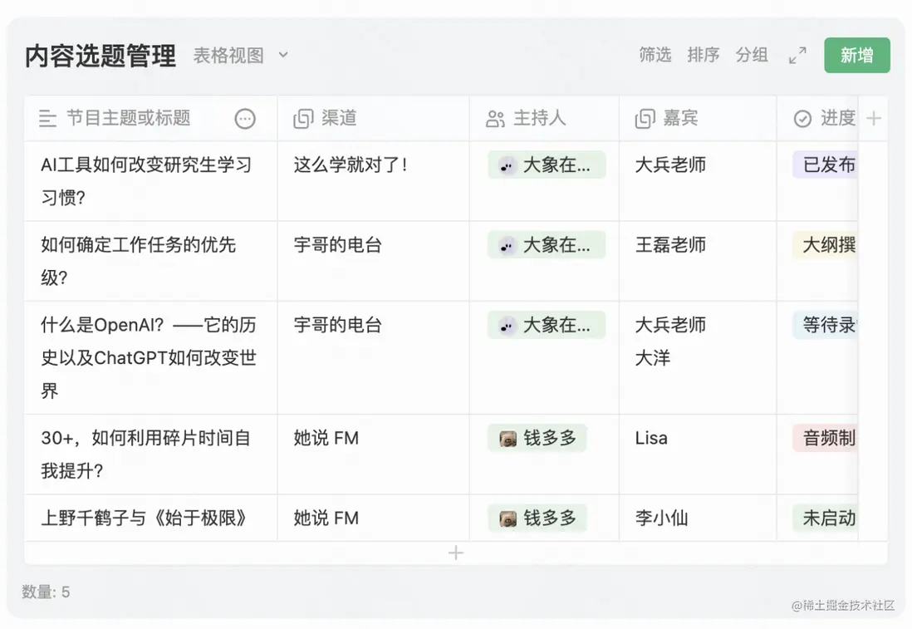Image resolution: width=912 pixels, height=629 pixels.
Task: Click the guest cell 王磊老师
Action: click(670, 245)
